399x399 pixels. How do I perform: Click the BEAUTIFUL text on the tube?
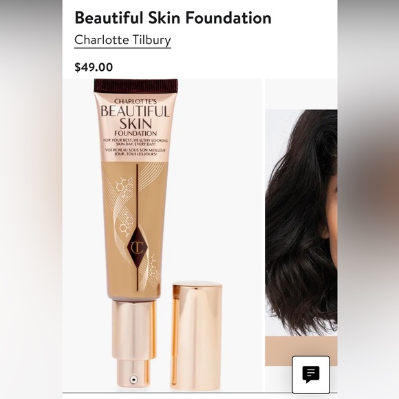point(135,111)
